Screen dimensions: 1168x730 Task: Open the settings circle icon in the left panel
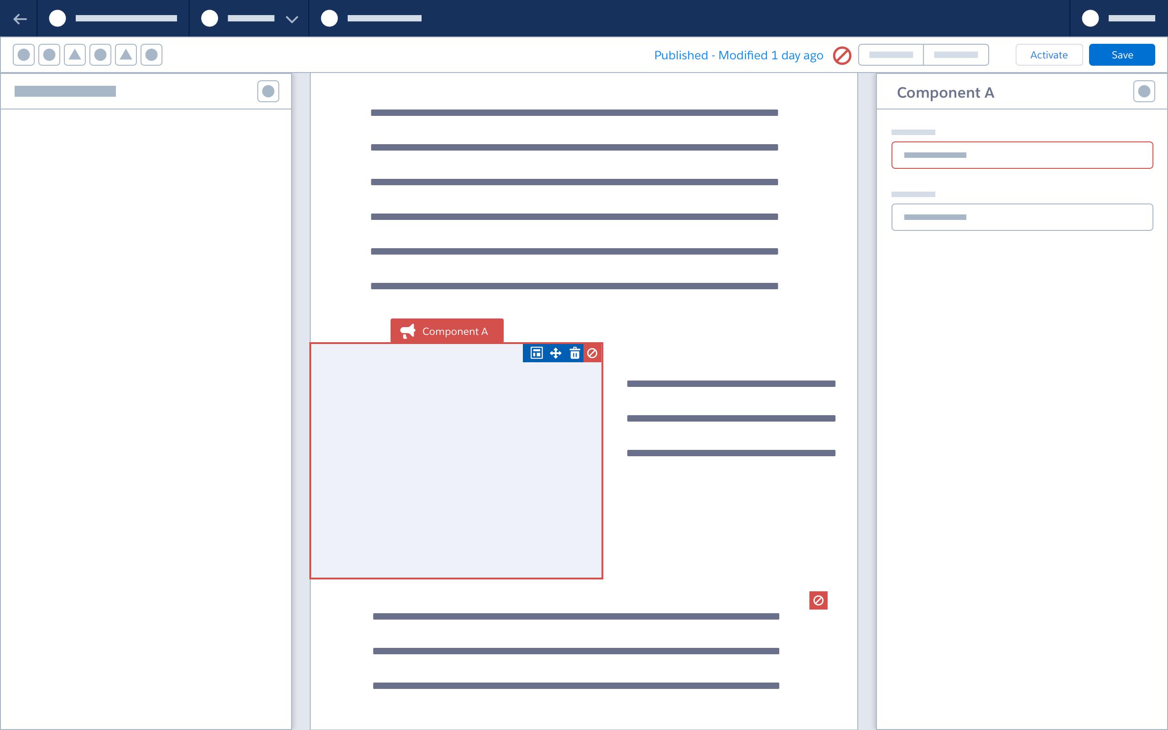[x=268, y=91]
